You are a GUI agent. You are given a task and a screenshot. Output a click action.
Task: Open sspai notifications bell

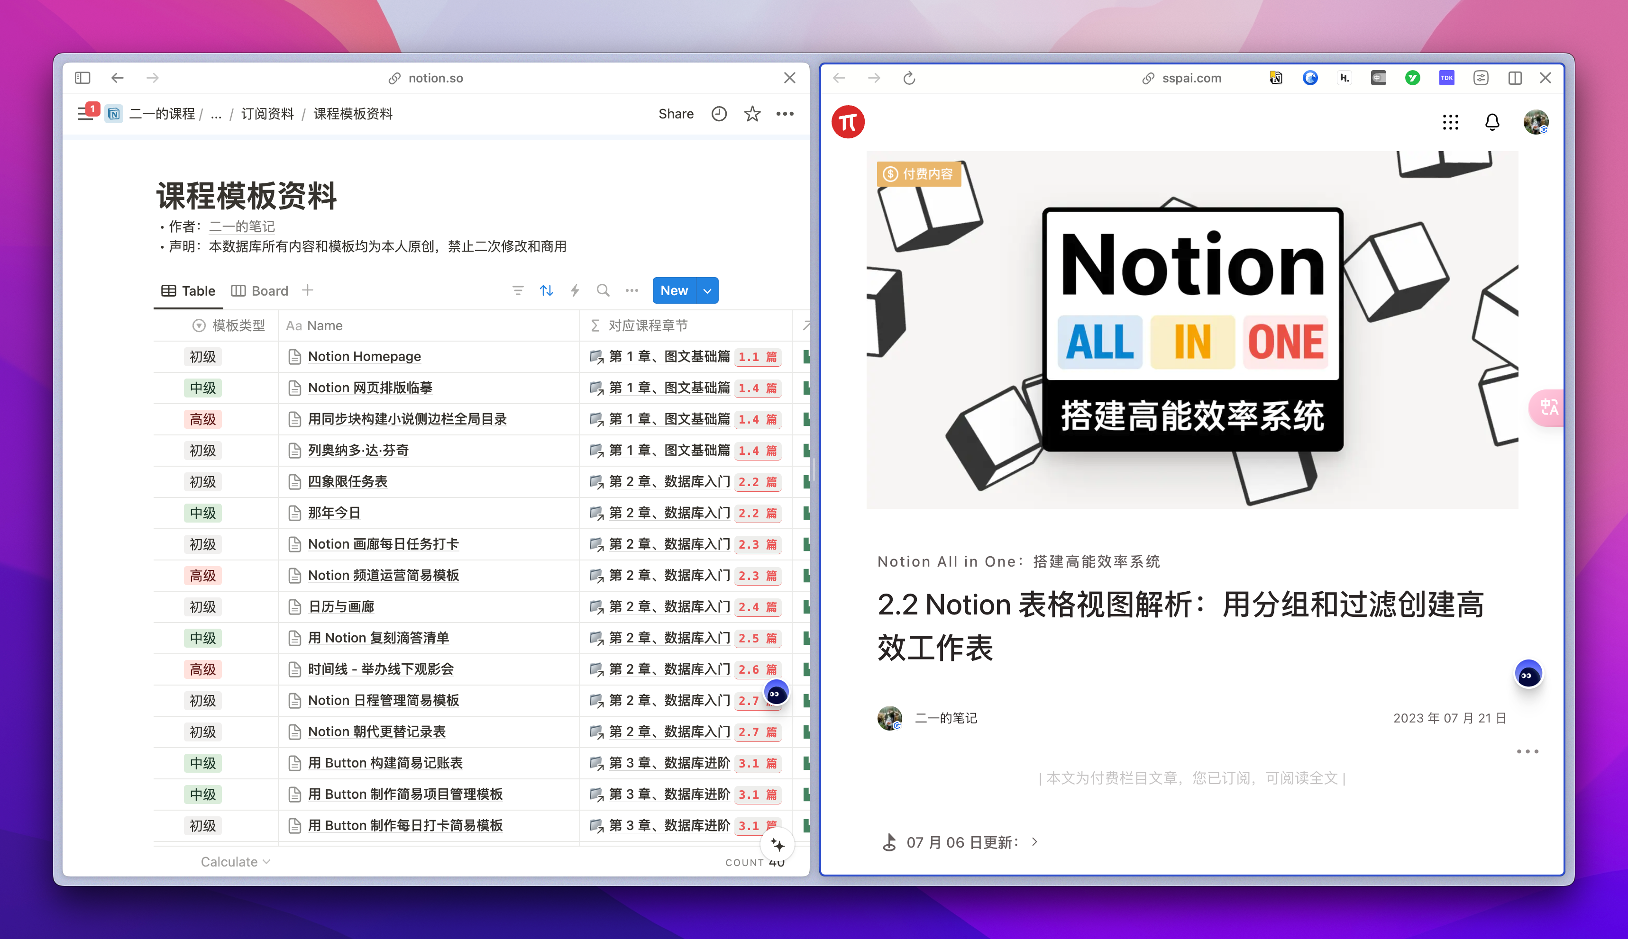point(1492,122)
